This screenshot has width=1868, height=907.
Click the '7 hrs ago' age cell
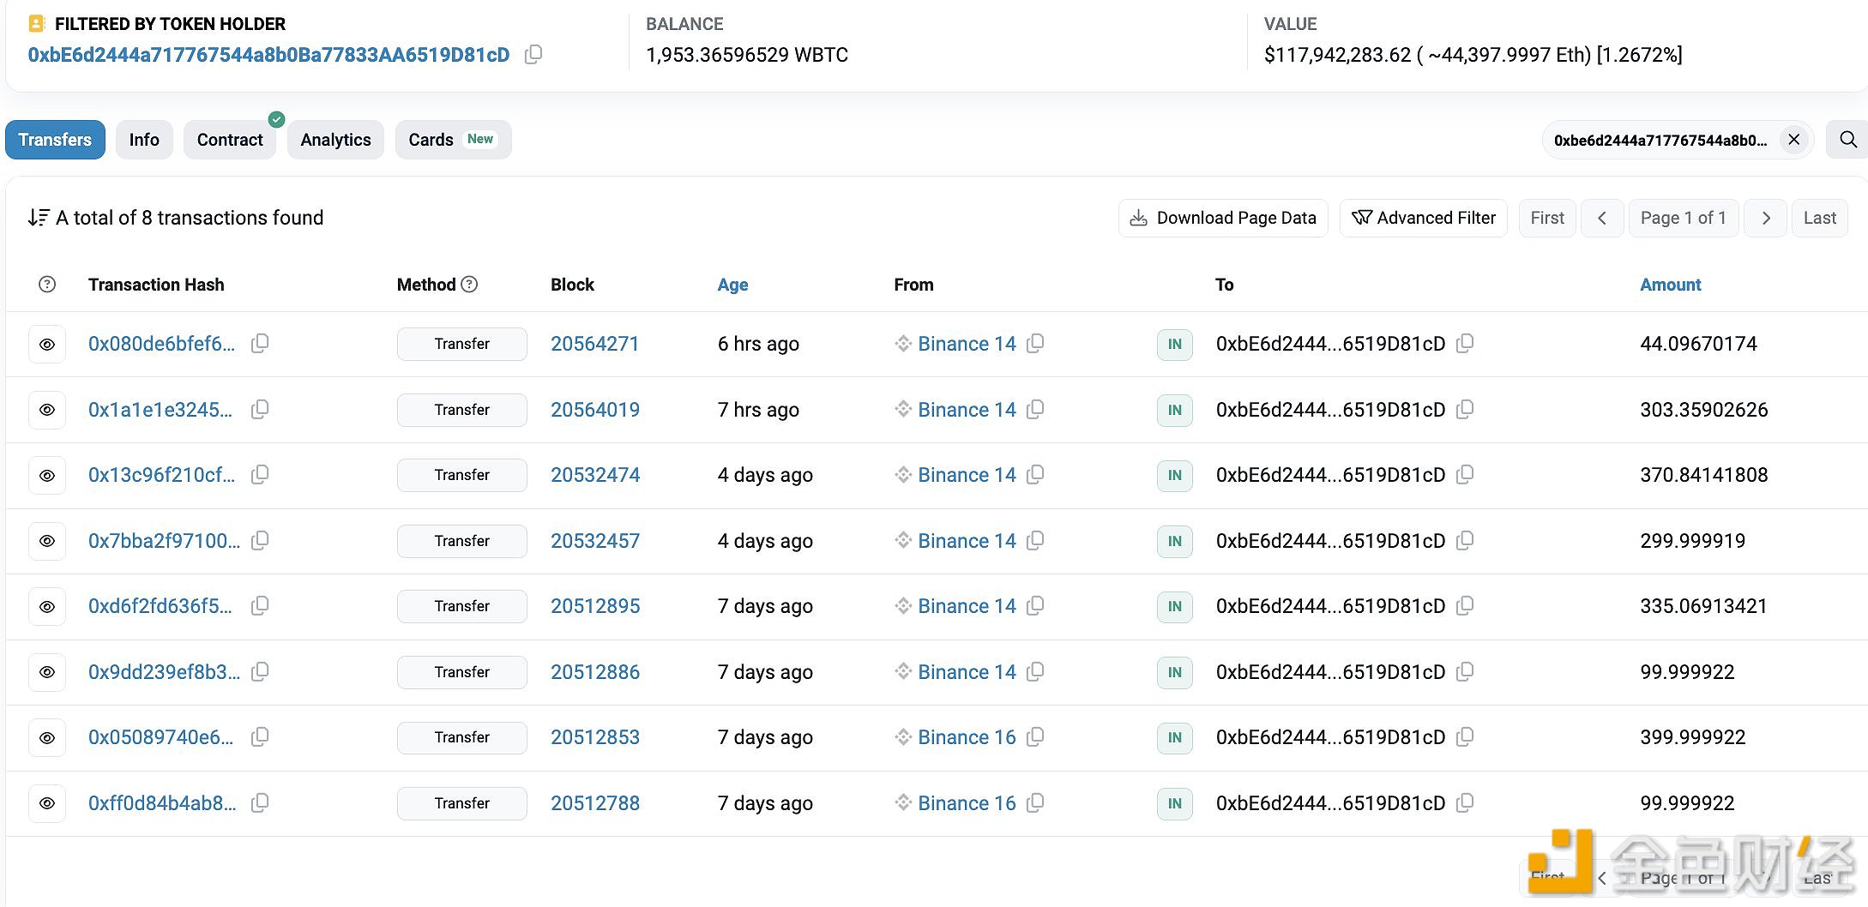point(758,410)
